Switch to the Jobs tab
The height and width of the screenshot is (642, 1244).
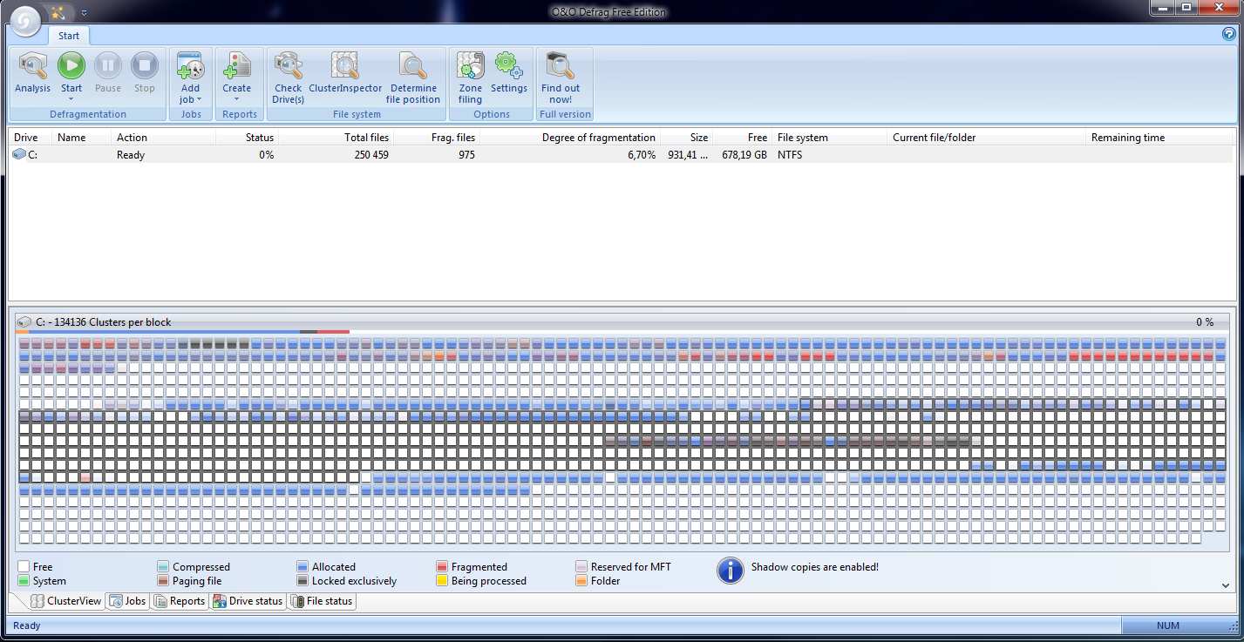pos(127,601)
